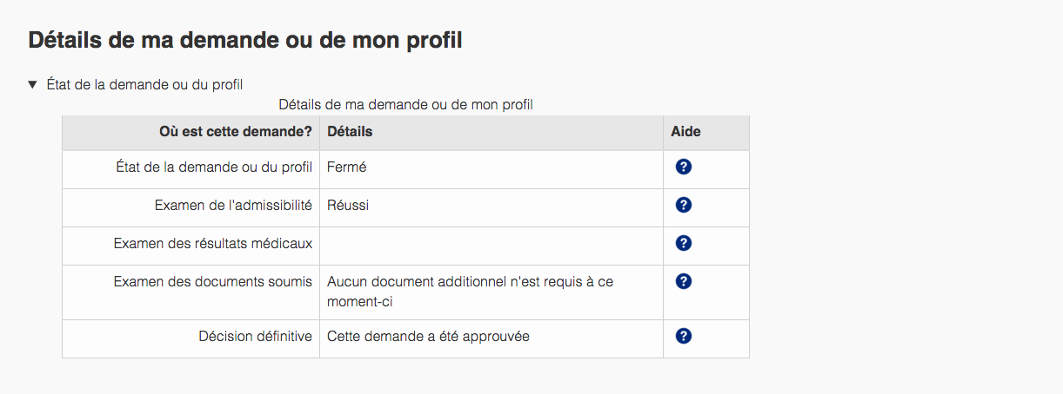Click the 'Examen des documents soumis' row label
The width and height of the screenshot is (1063, 394).
(213, 282)
